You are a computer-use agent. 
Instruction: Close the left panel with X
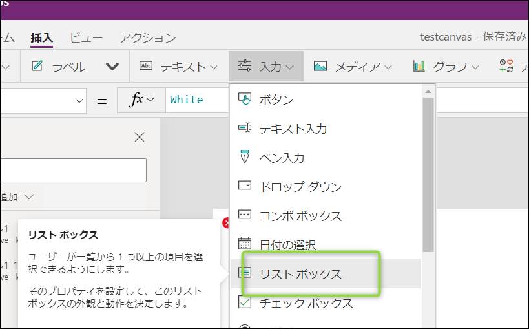coord(140,137)
